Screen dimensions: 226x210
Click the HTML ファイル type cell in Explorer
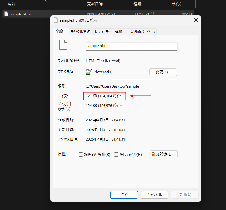[144, 14]
